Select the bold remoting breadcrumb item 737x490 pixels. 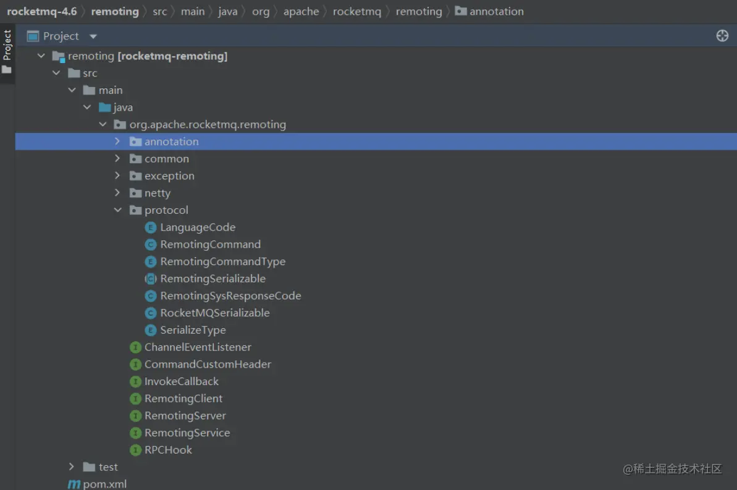pos(115,11)
